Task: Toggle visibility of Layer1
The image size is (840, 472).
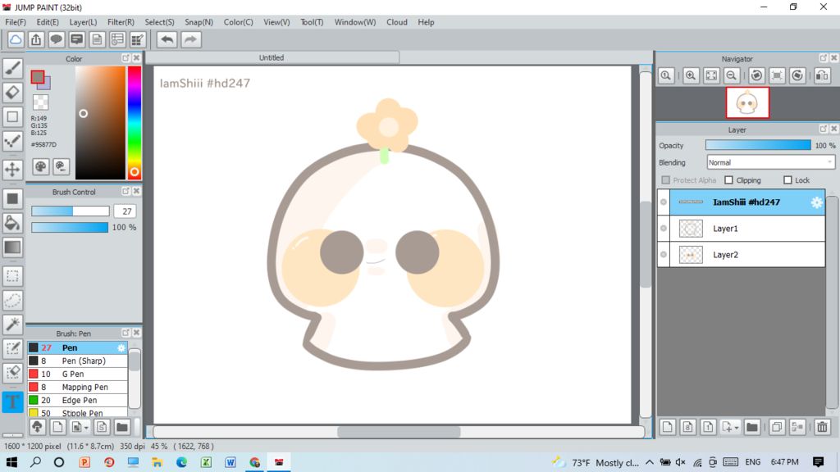Action: pos(664,229)
